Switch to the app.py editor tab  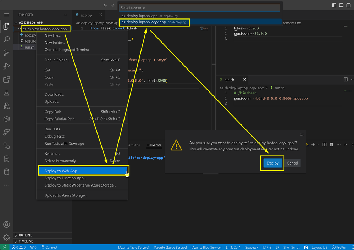[x=86, y=15]
